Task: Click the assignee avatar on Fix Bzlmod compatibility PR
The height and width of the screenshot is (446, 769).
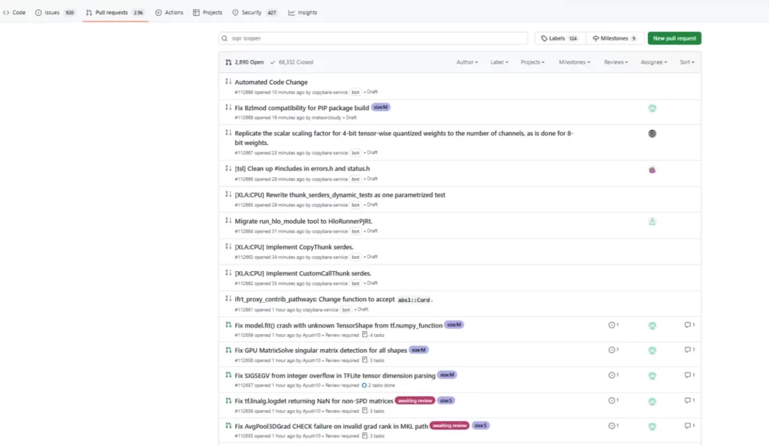Action: [652, 108]
